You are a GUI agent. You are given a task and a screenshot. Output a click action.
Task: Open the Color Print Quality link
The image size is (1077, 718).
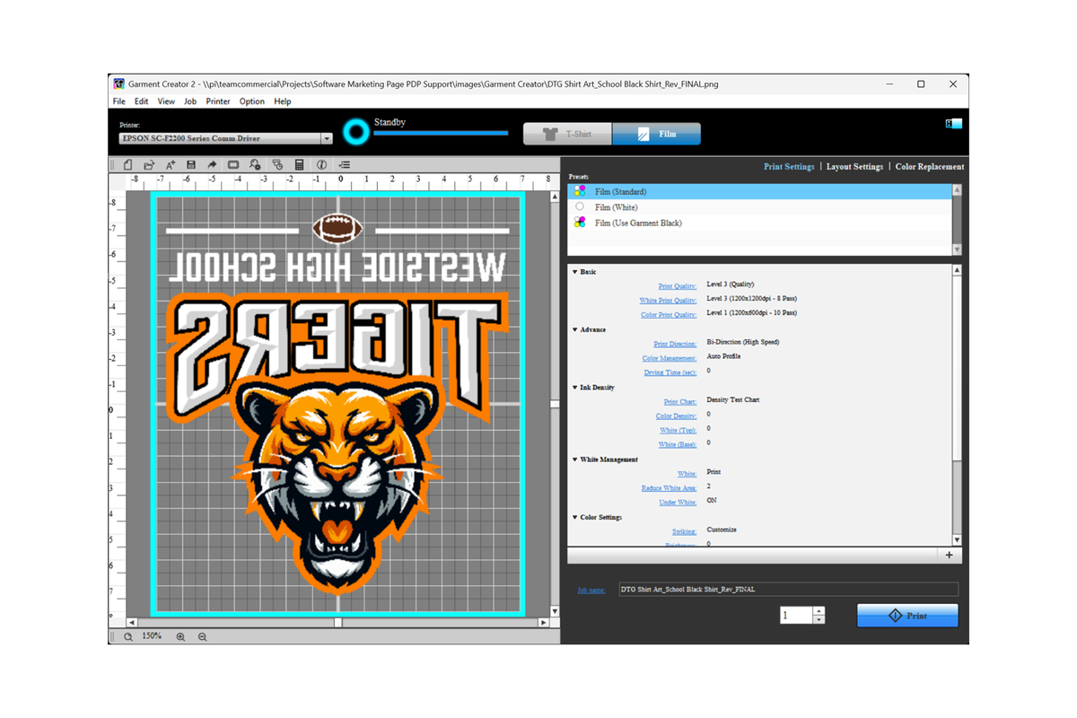(669, 315)
